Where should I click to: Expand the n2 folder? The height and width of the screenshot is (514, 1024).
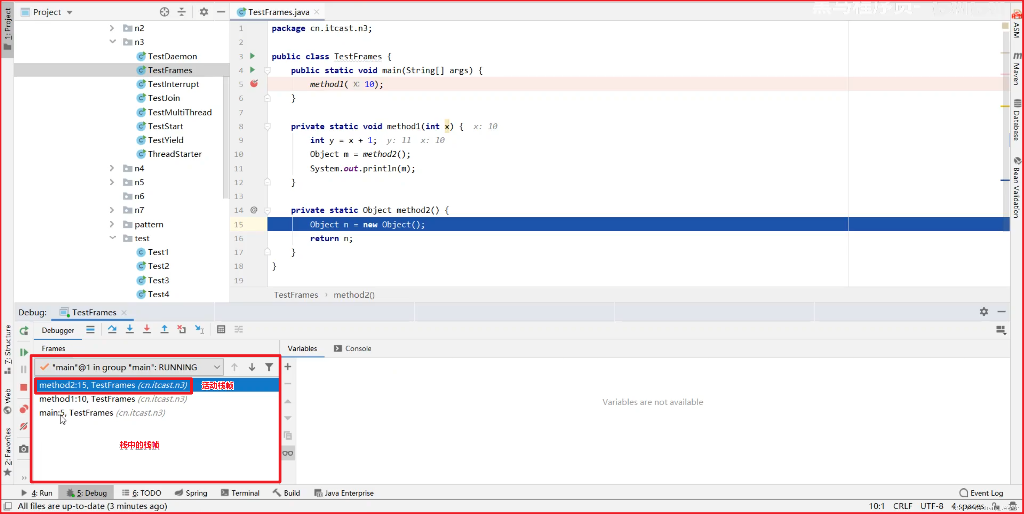pyautogui.click(x=112, y=28)
